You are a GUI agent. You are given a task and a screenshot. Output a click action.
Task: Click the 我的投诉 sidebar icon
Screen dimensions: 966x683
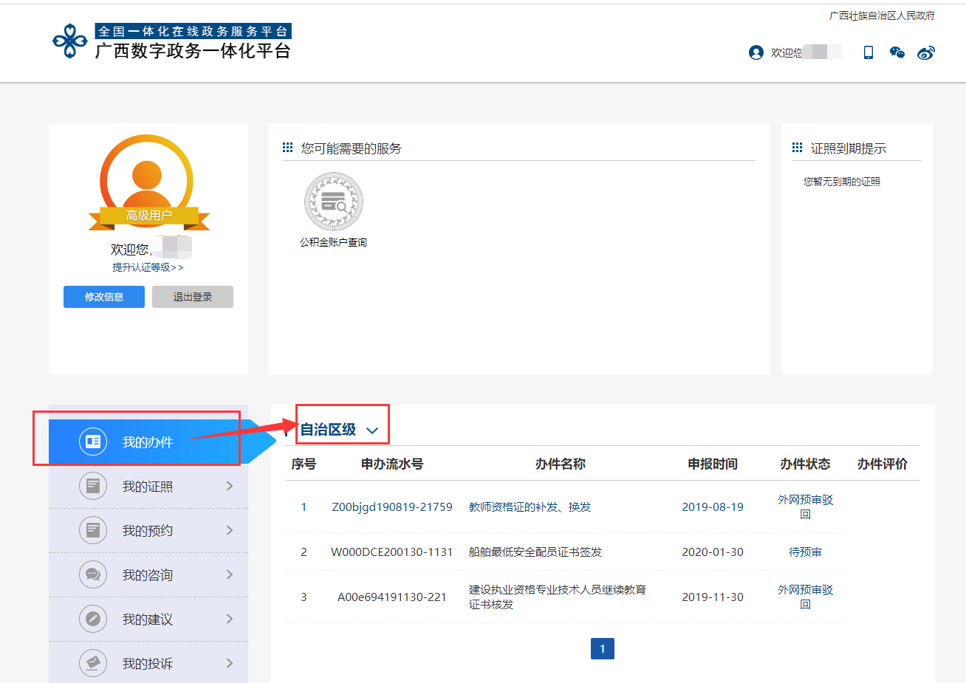93,663
